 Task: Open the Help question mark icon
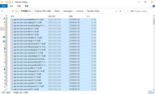pyautogui.click(x=154, y=6)
